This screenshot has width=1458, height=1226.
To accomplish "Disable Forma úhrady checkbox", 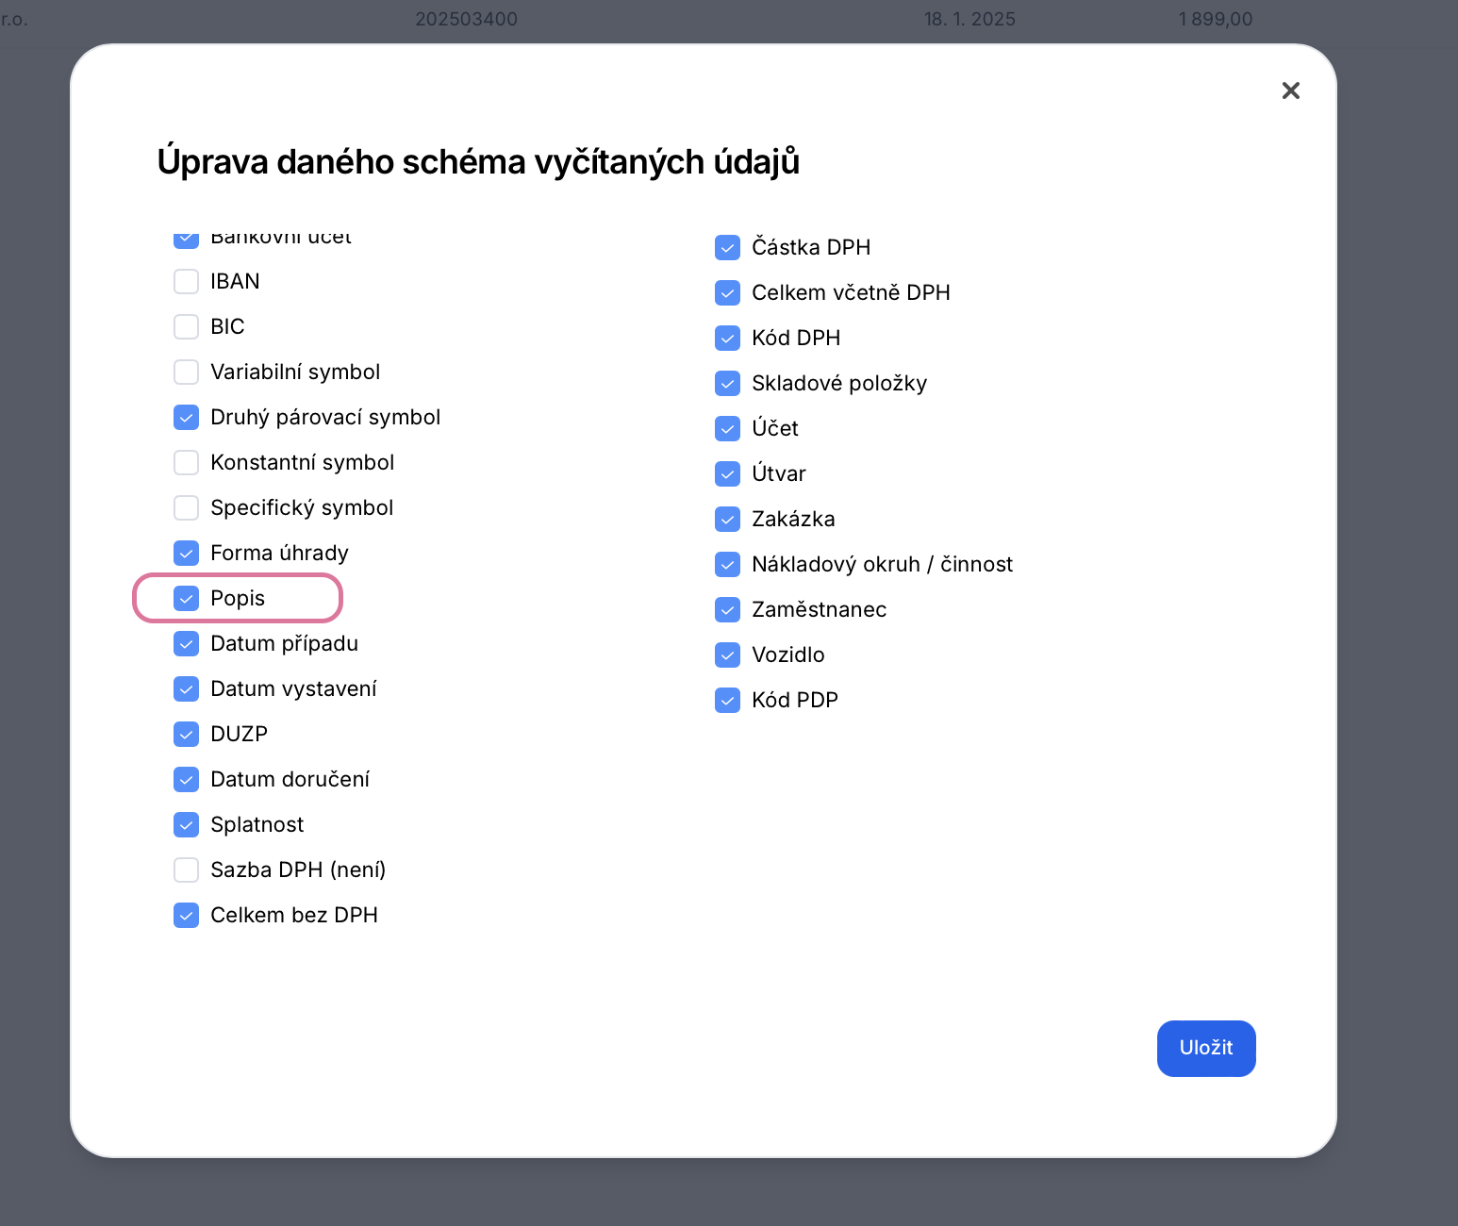I will (x=187, y=554).
